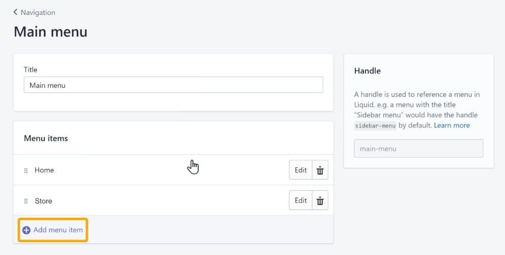This screenshot has width=505, height=255.
Task: Click the Handle card heading
Action: [368, 71]
